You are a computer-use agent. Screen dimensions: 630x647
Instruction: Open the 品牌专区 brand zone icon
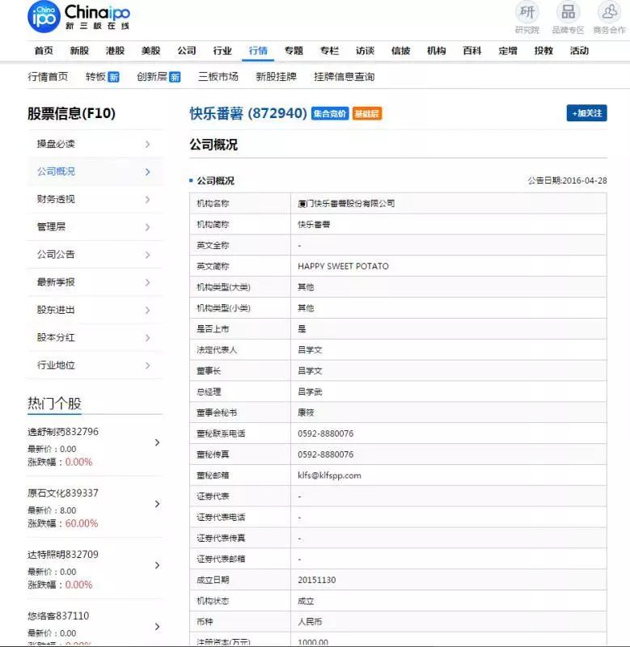[x=568, y=17]
